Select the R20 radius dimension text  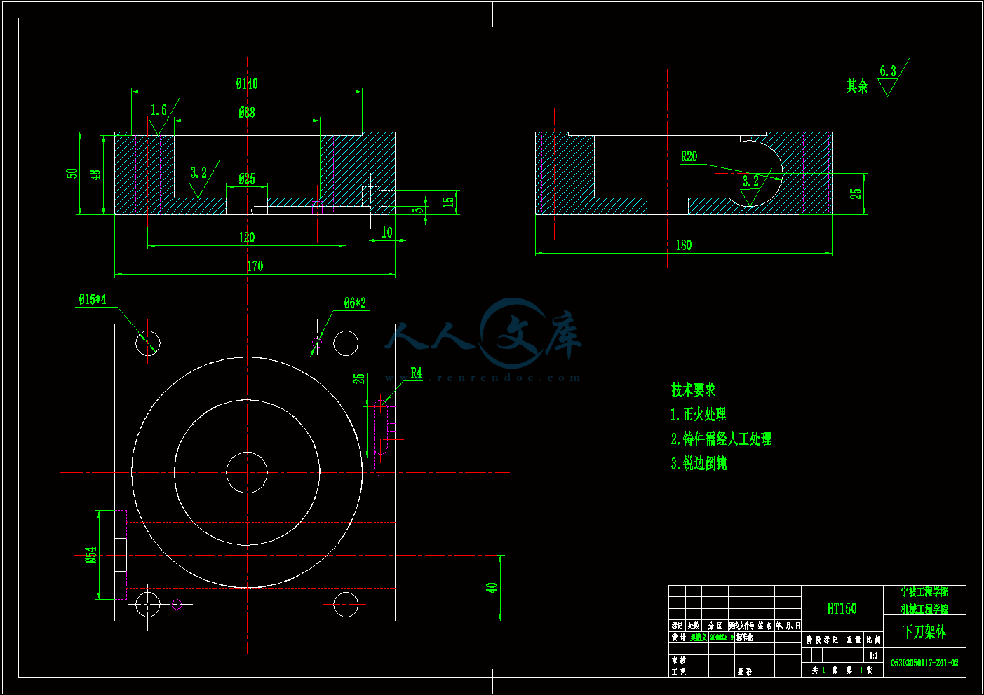pyautogui.click(x=689, y=156)
